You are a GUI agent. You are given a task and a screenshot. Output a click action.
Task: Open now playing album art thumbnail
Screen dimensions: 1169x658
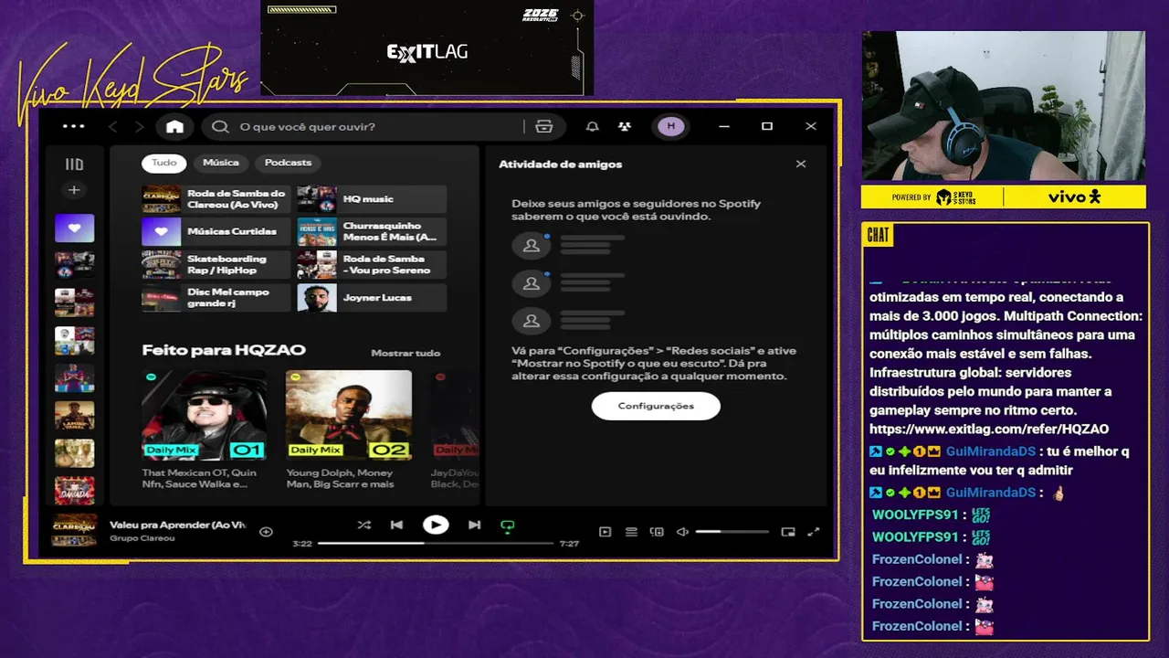point(75,531)
